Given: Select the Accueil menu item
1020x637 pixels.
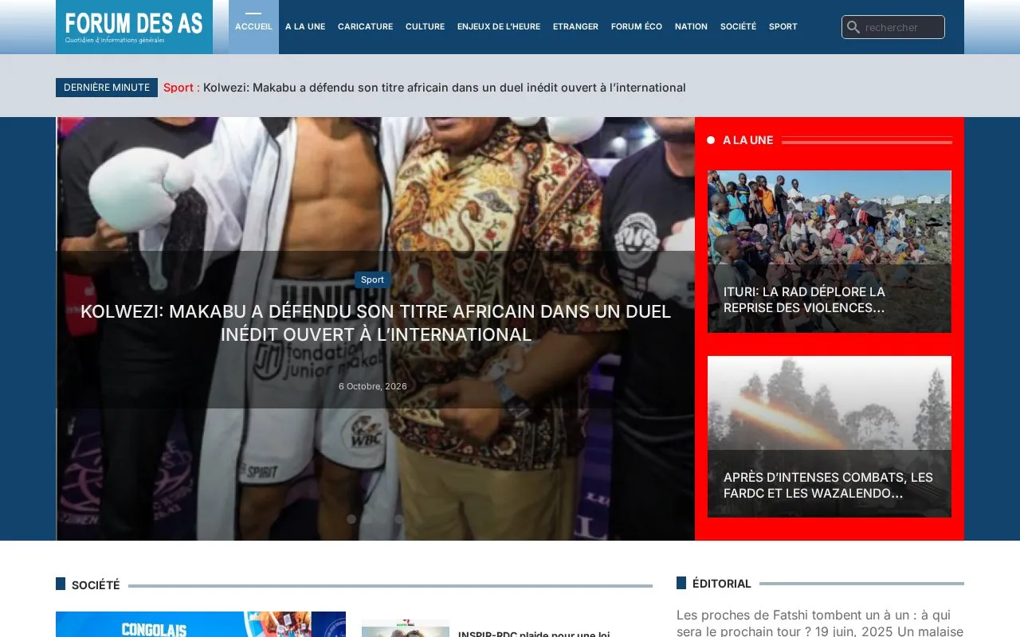Looking at the screenshot, I should [x=253, y=27].
